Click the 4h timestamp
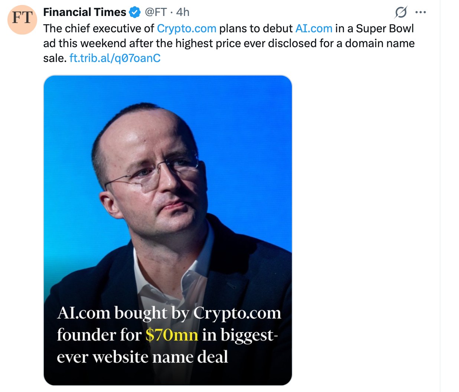 coord(182,12)
